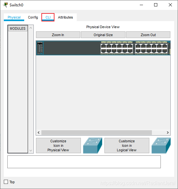The image size is (178, 189).
Task: Click the Zoom In button
Action: (x=58, y=35)
